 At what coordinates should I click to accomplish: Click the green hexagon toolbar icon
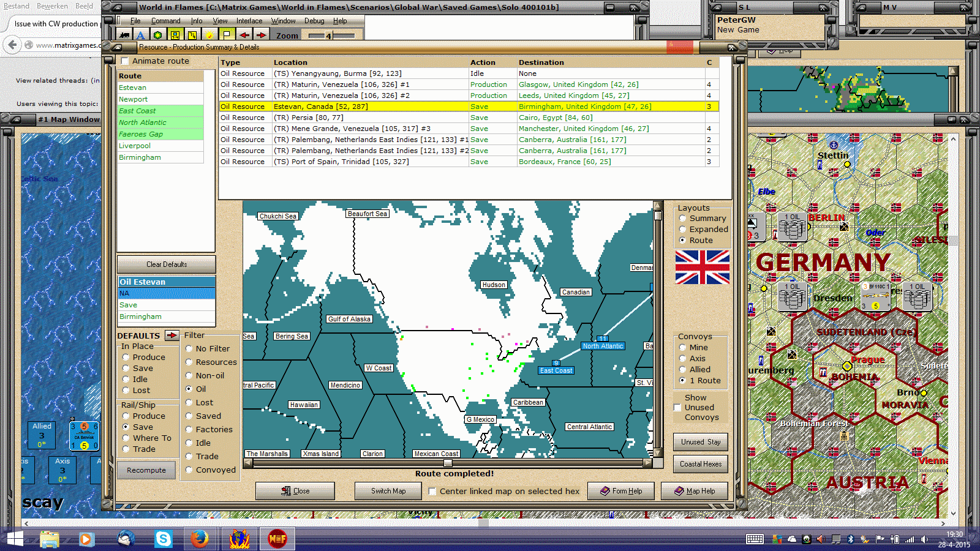(x=158, y=35)
